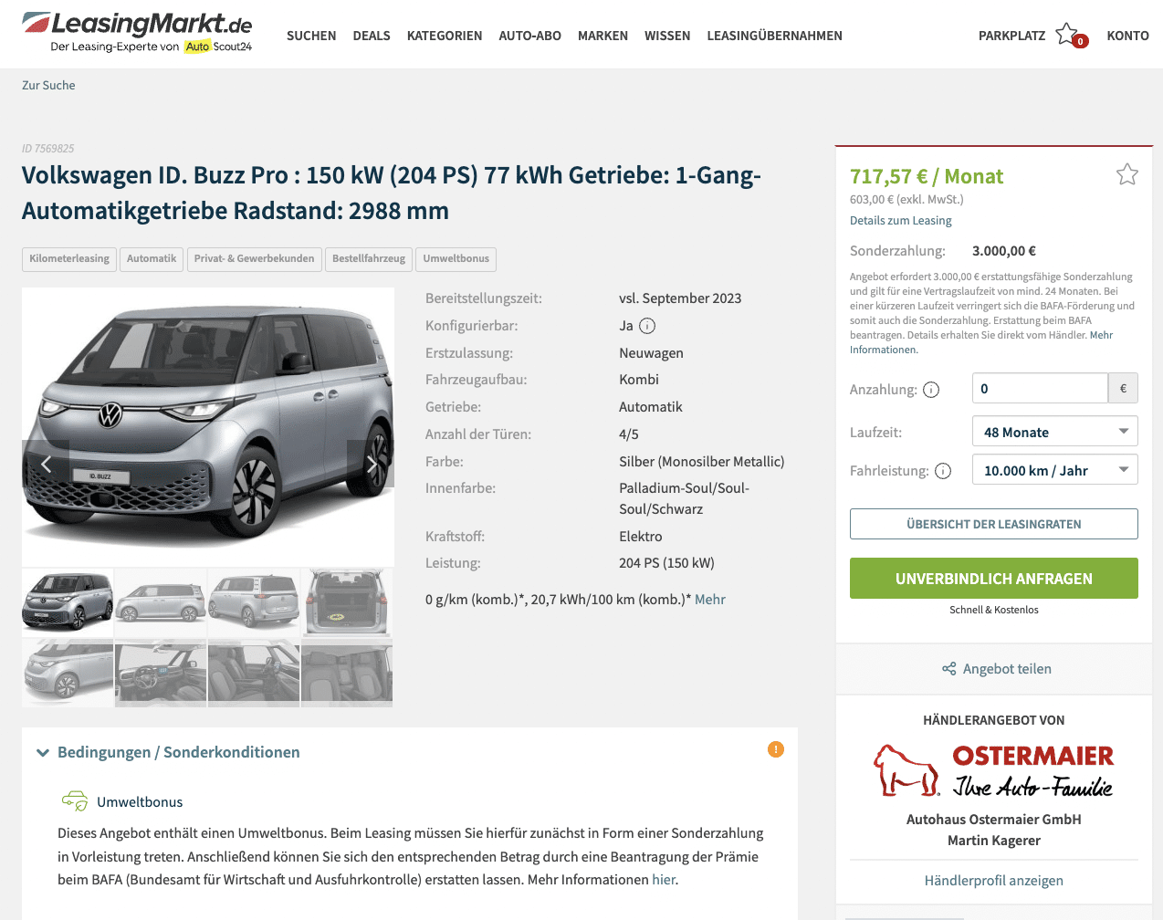This screenshot has height=920, width=1163.
Task: Show previous car image with left arrow
Action: [x=46, y=464]
